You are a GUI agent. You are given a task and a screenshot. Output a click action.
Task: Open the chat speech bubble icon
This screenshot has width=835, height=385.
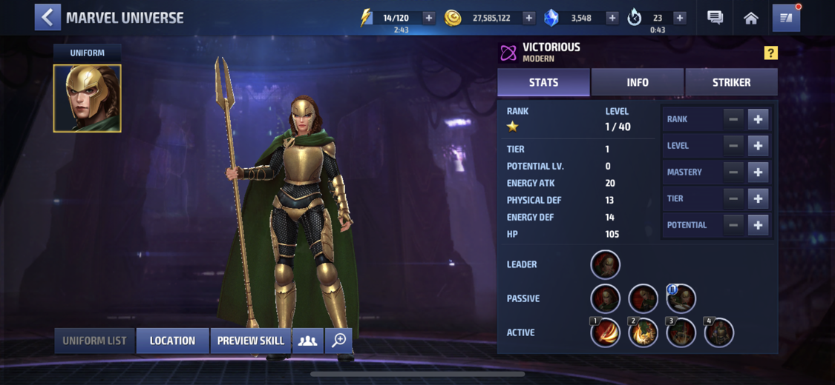[715, 18]
